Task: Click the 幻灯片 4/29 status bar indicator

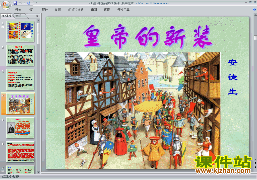Action: coord(11,176)
